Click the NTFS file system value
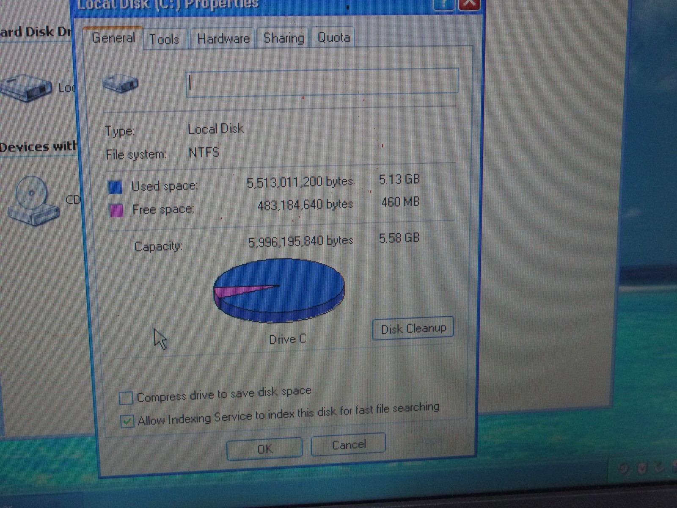The width and height of the screenshot is (677, 508). coord(204,152)
